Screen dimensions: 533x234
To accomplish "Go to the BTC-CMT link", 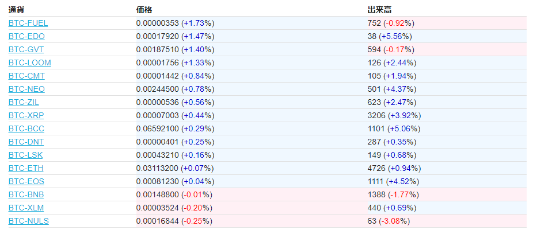I will point(26,76).
